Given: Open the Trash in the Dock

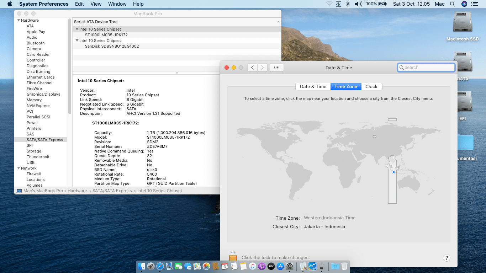Looking at the screenshot, I should 344,266.
